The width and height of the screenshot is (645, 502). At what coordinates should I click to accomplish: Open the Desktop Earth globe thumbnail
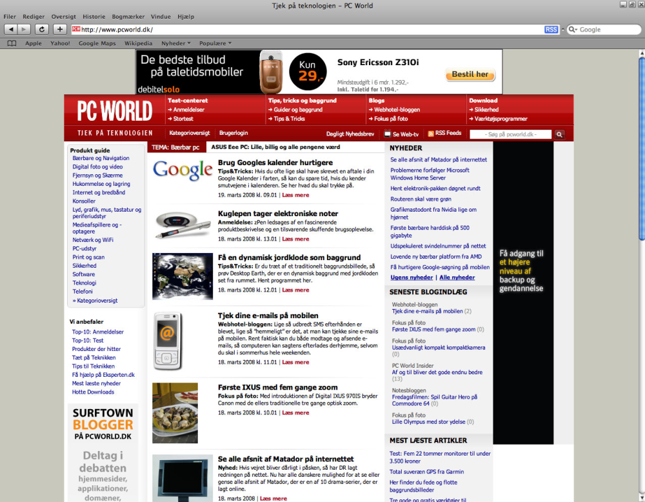183,276
